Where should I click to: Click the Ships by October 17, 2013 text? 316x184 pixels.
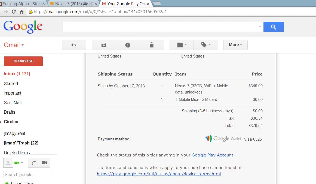[122, 86]
